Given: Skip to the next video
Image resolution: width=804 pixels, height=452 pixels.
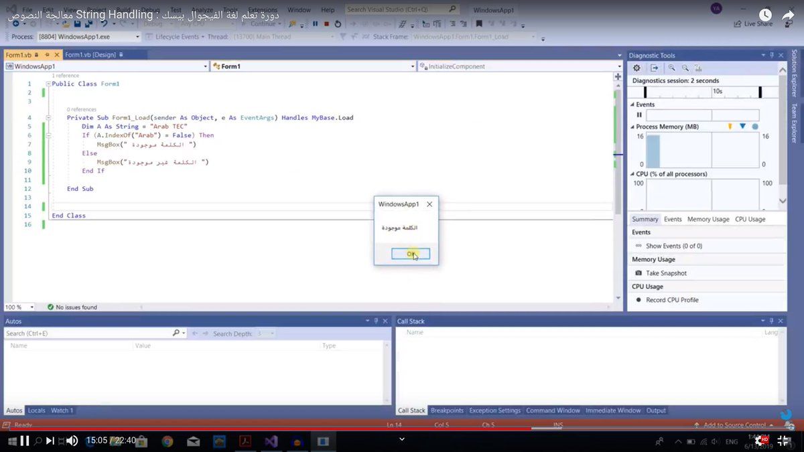Looking at the screenshot, I should tap(50, 440).
